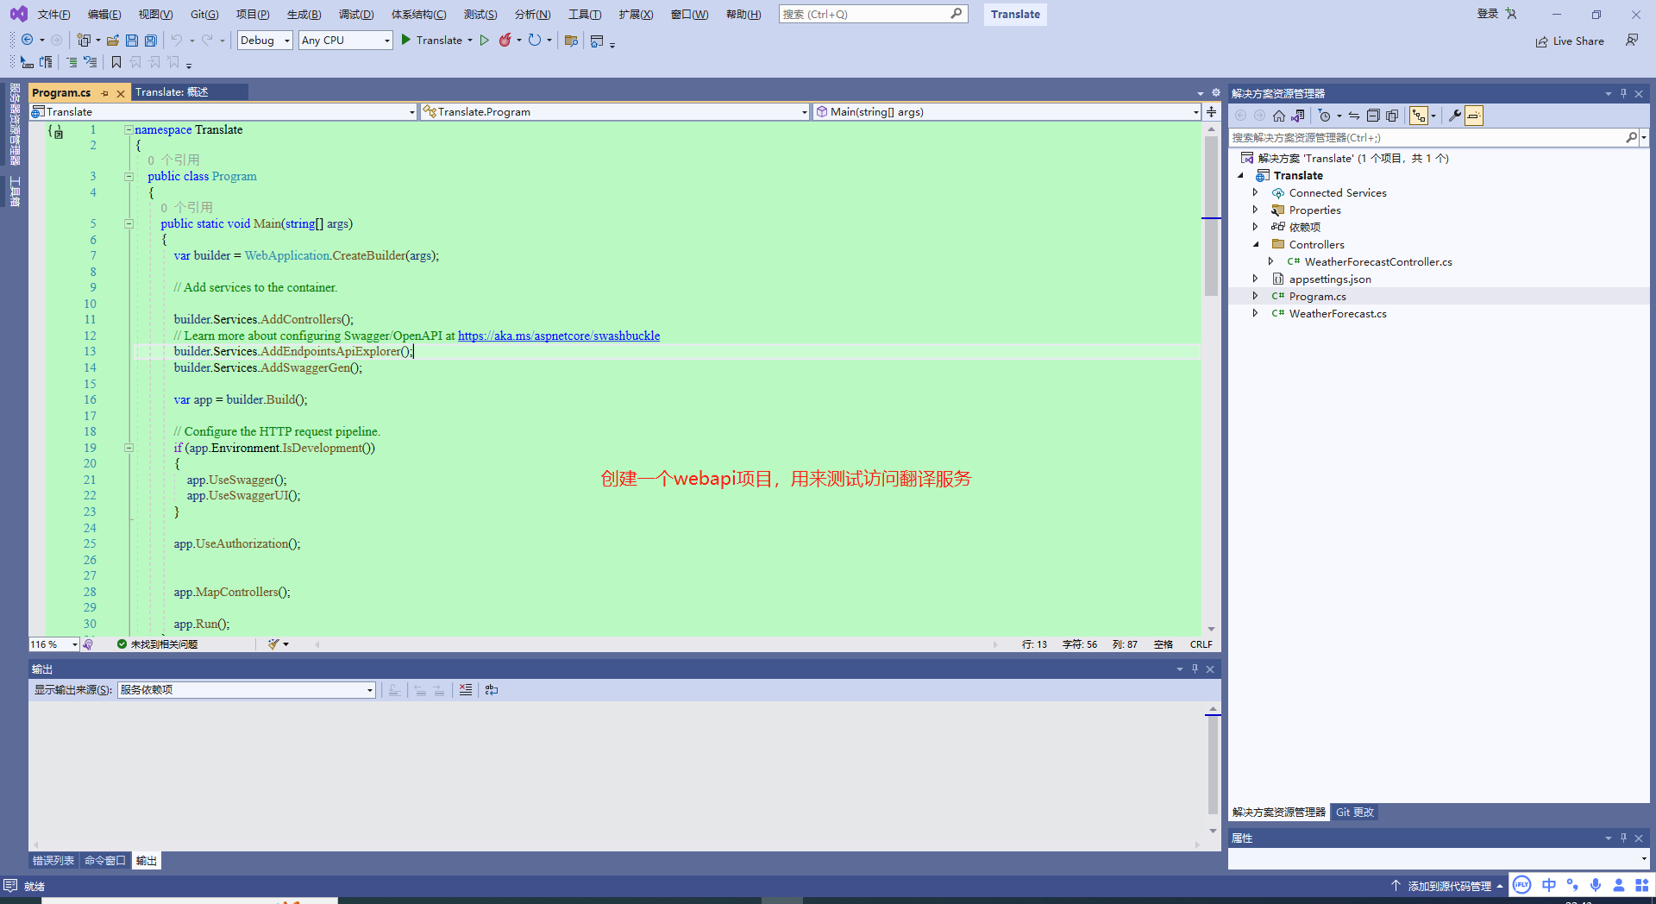Open Translate.Program type navigation dropdown

(x=615, y=112)
